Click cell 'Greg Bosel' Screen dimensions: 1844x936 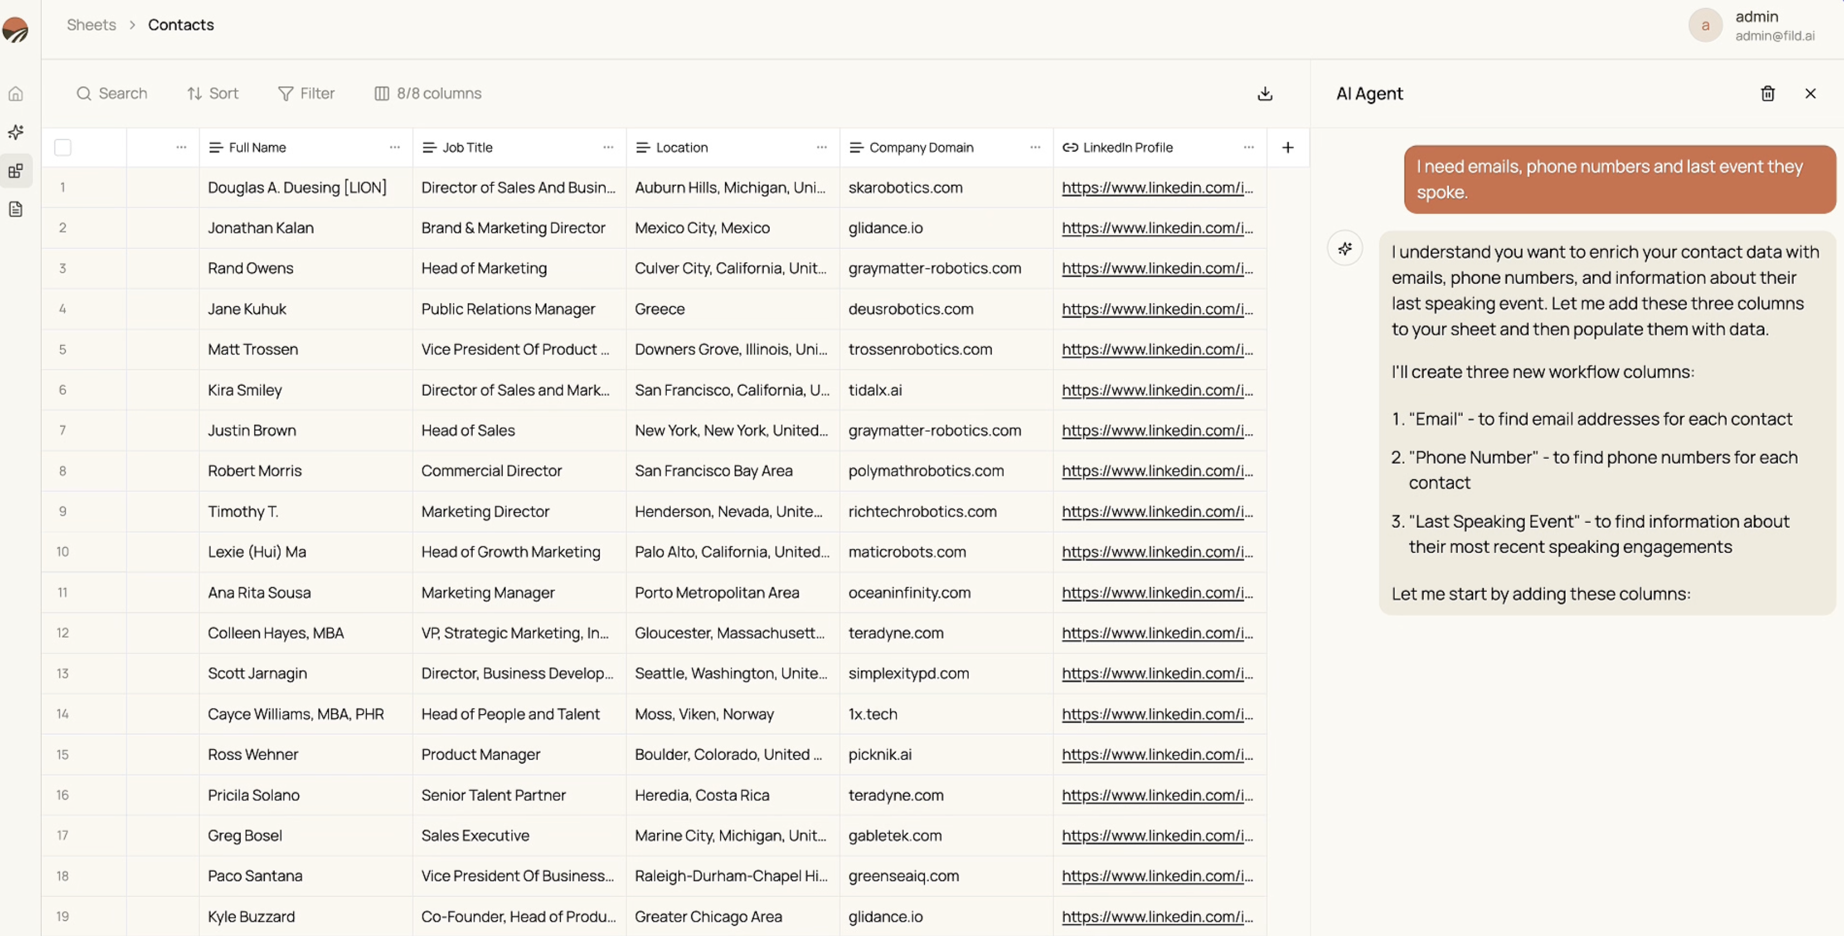(306, 836)
